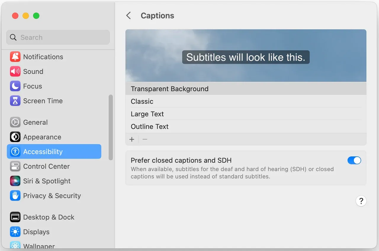Image resolution: width=379 pixels, height=251 pixels.
Task: Go back using the chevron arrow
Action: pos(129,16)
